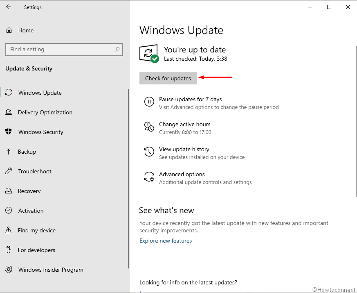Follow the Explore new features link
This screenshot has height=293, width=357.
point(166,241)
